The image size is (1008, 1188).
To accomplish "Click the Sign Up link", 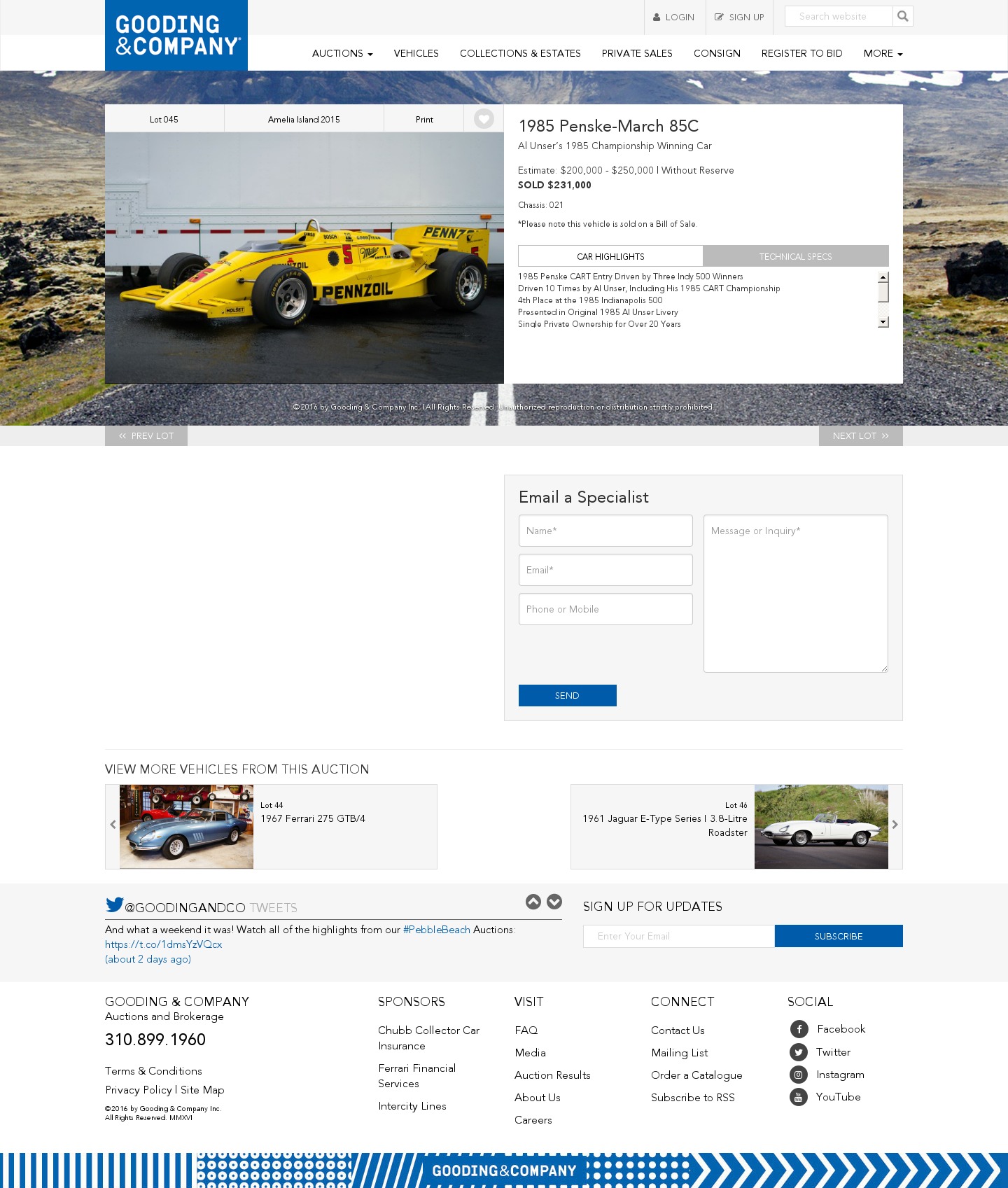I will click(739, 17).
